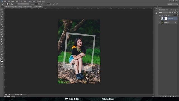This screenshot has width=179, height=101.
Task: Select the Gradient tool
Action: [x=2, y=37]
